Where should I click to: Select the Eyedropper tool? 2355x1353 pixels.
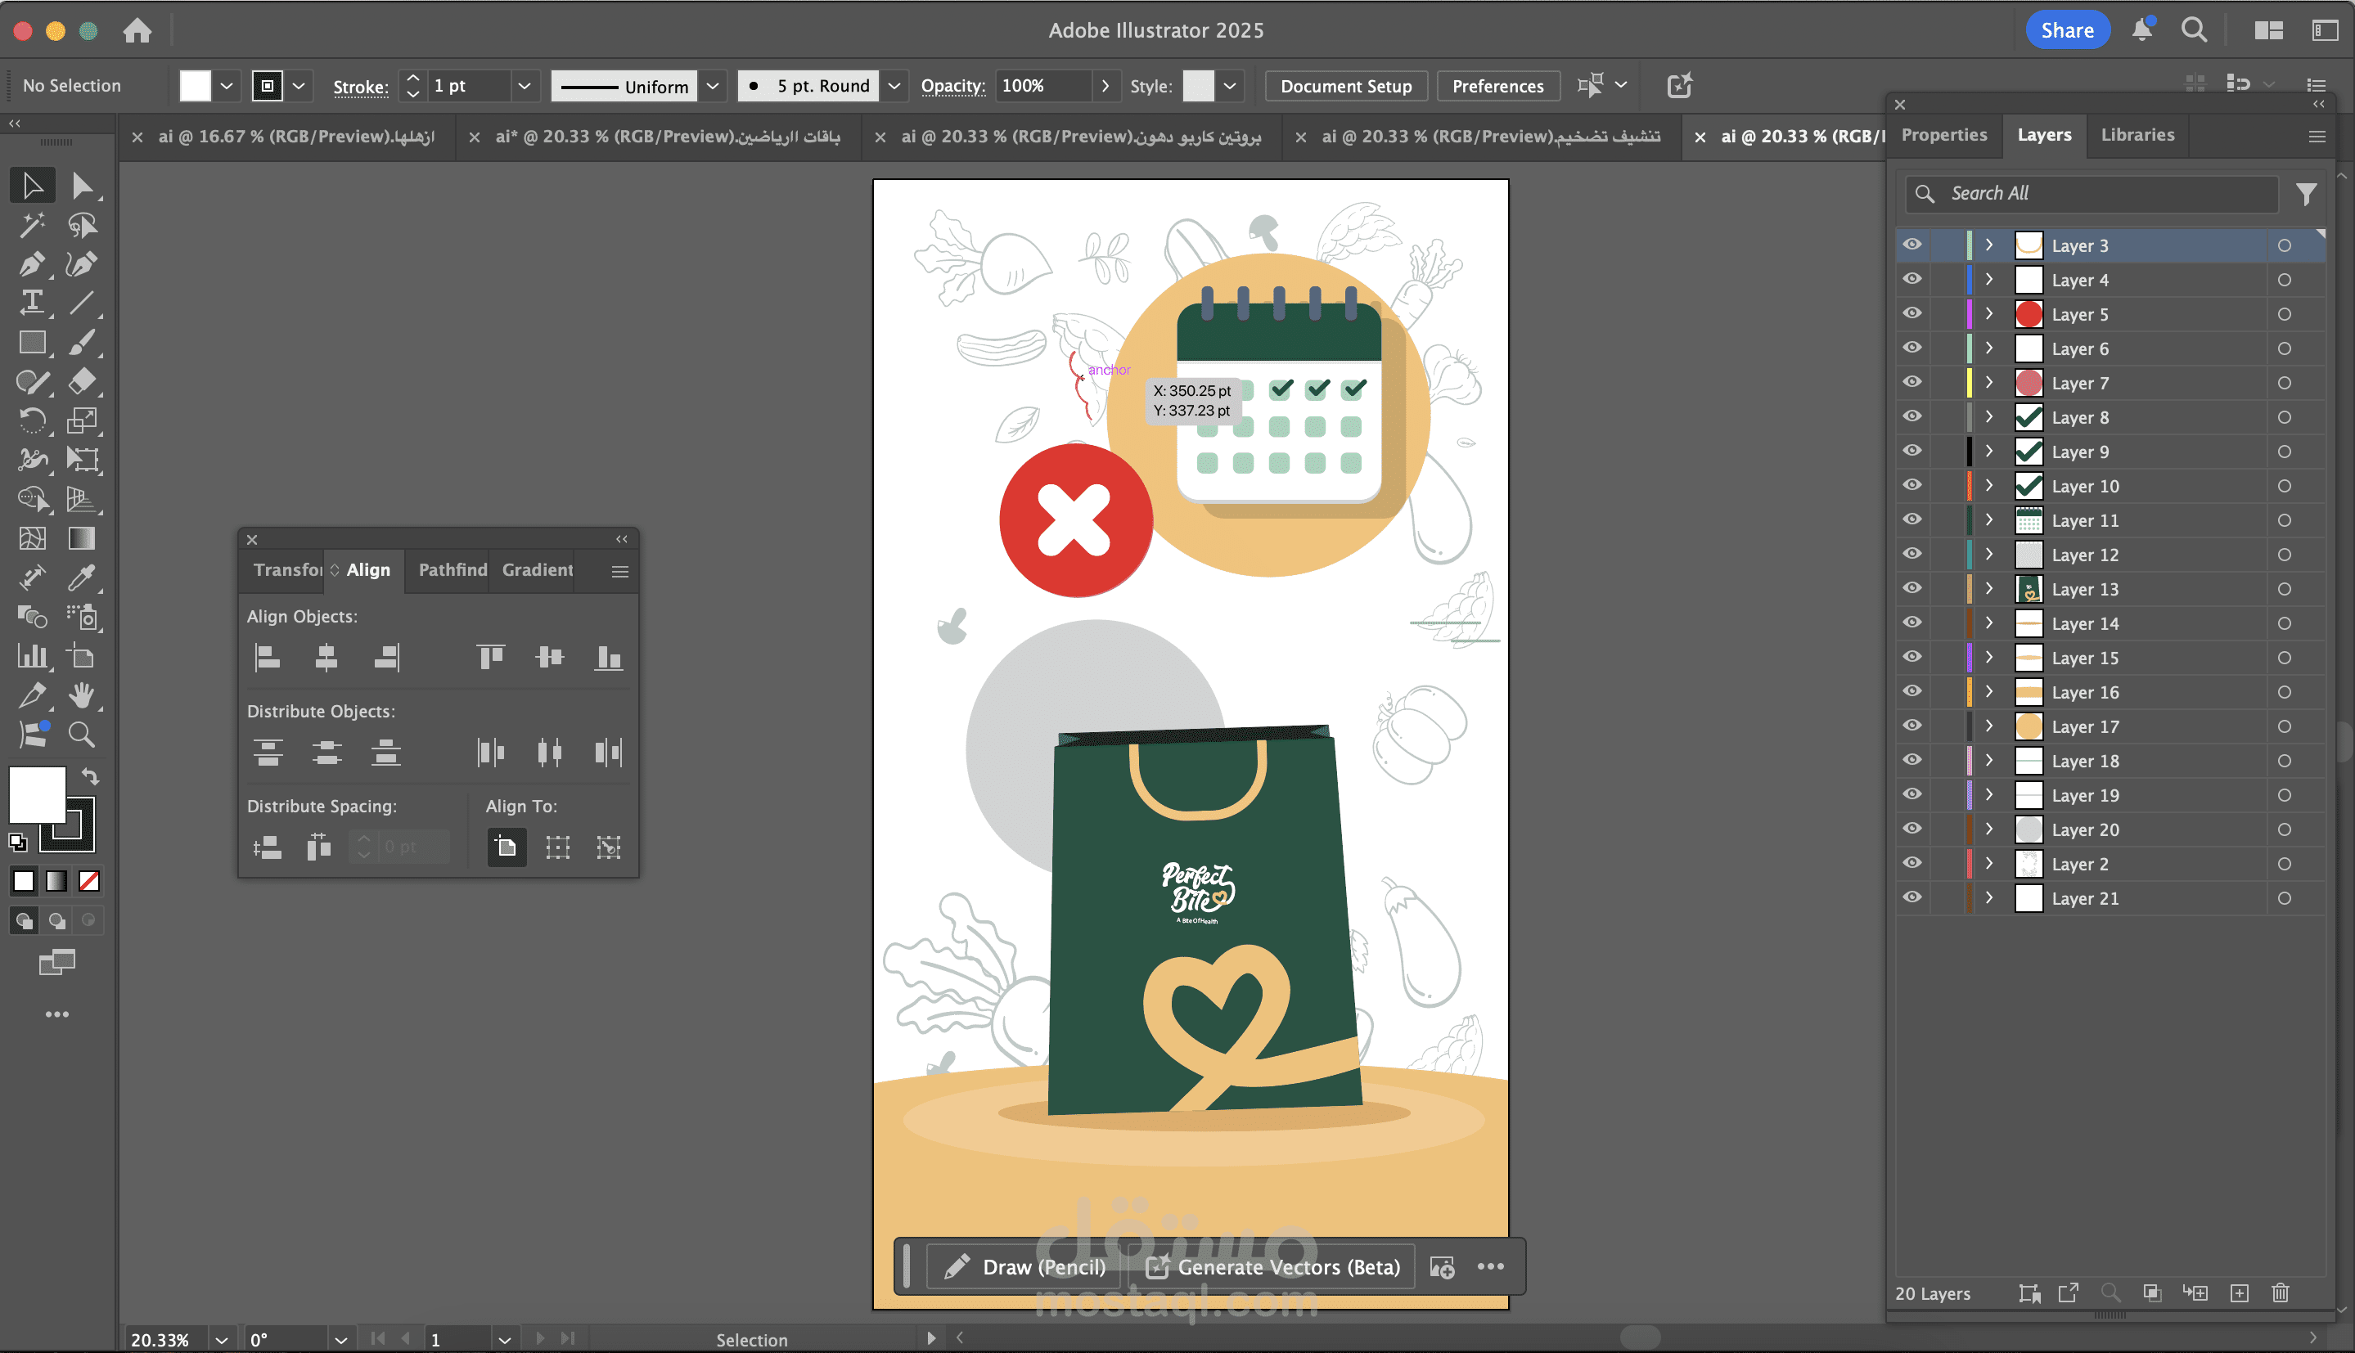tap(82, 578)
